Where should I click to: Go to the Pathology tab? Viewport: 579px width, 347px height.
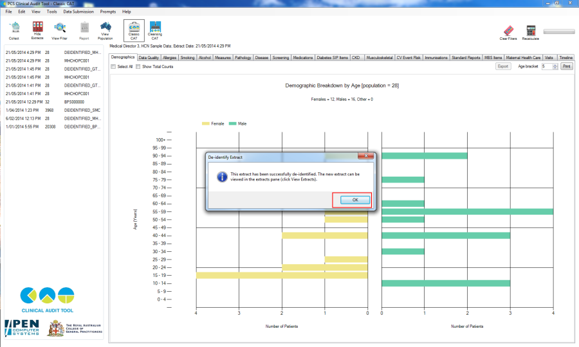coord(243,58)
